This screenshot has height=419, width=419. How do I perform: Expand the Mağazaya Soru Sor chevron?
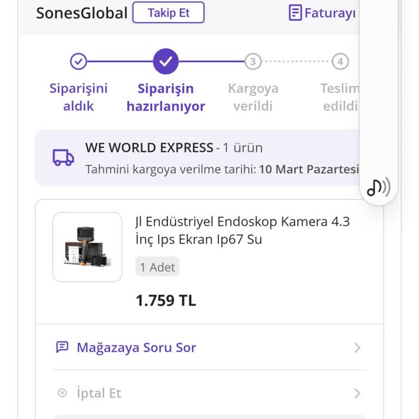[x=357, y=348]
